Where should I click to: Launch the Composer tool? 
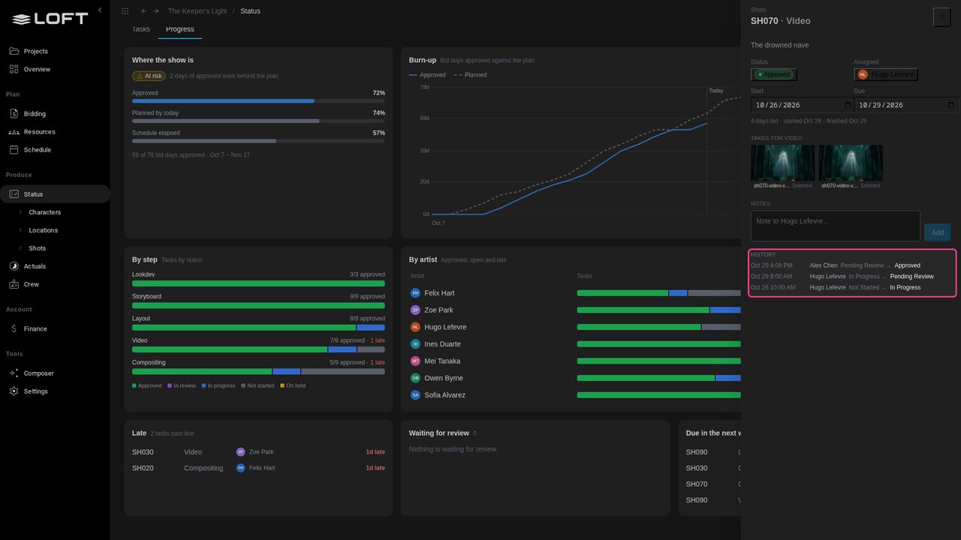click(55, 373)
